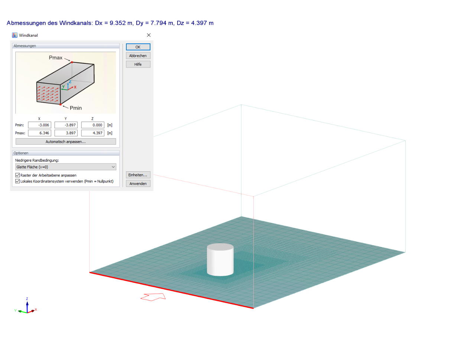The width and height of the screenshot is (467, 350).
Task: Click the Windkanal title bar icon
Action: point(15,35)
